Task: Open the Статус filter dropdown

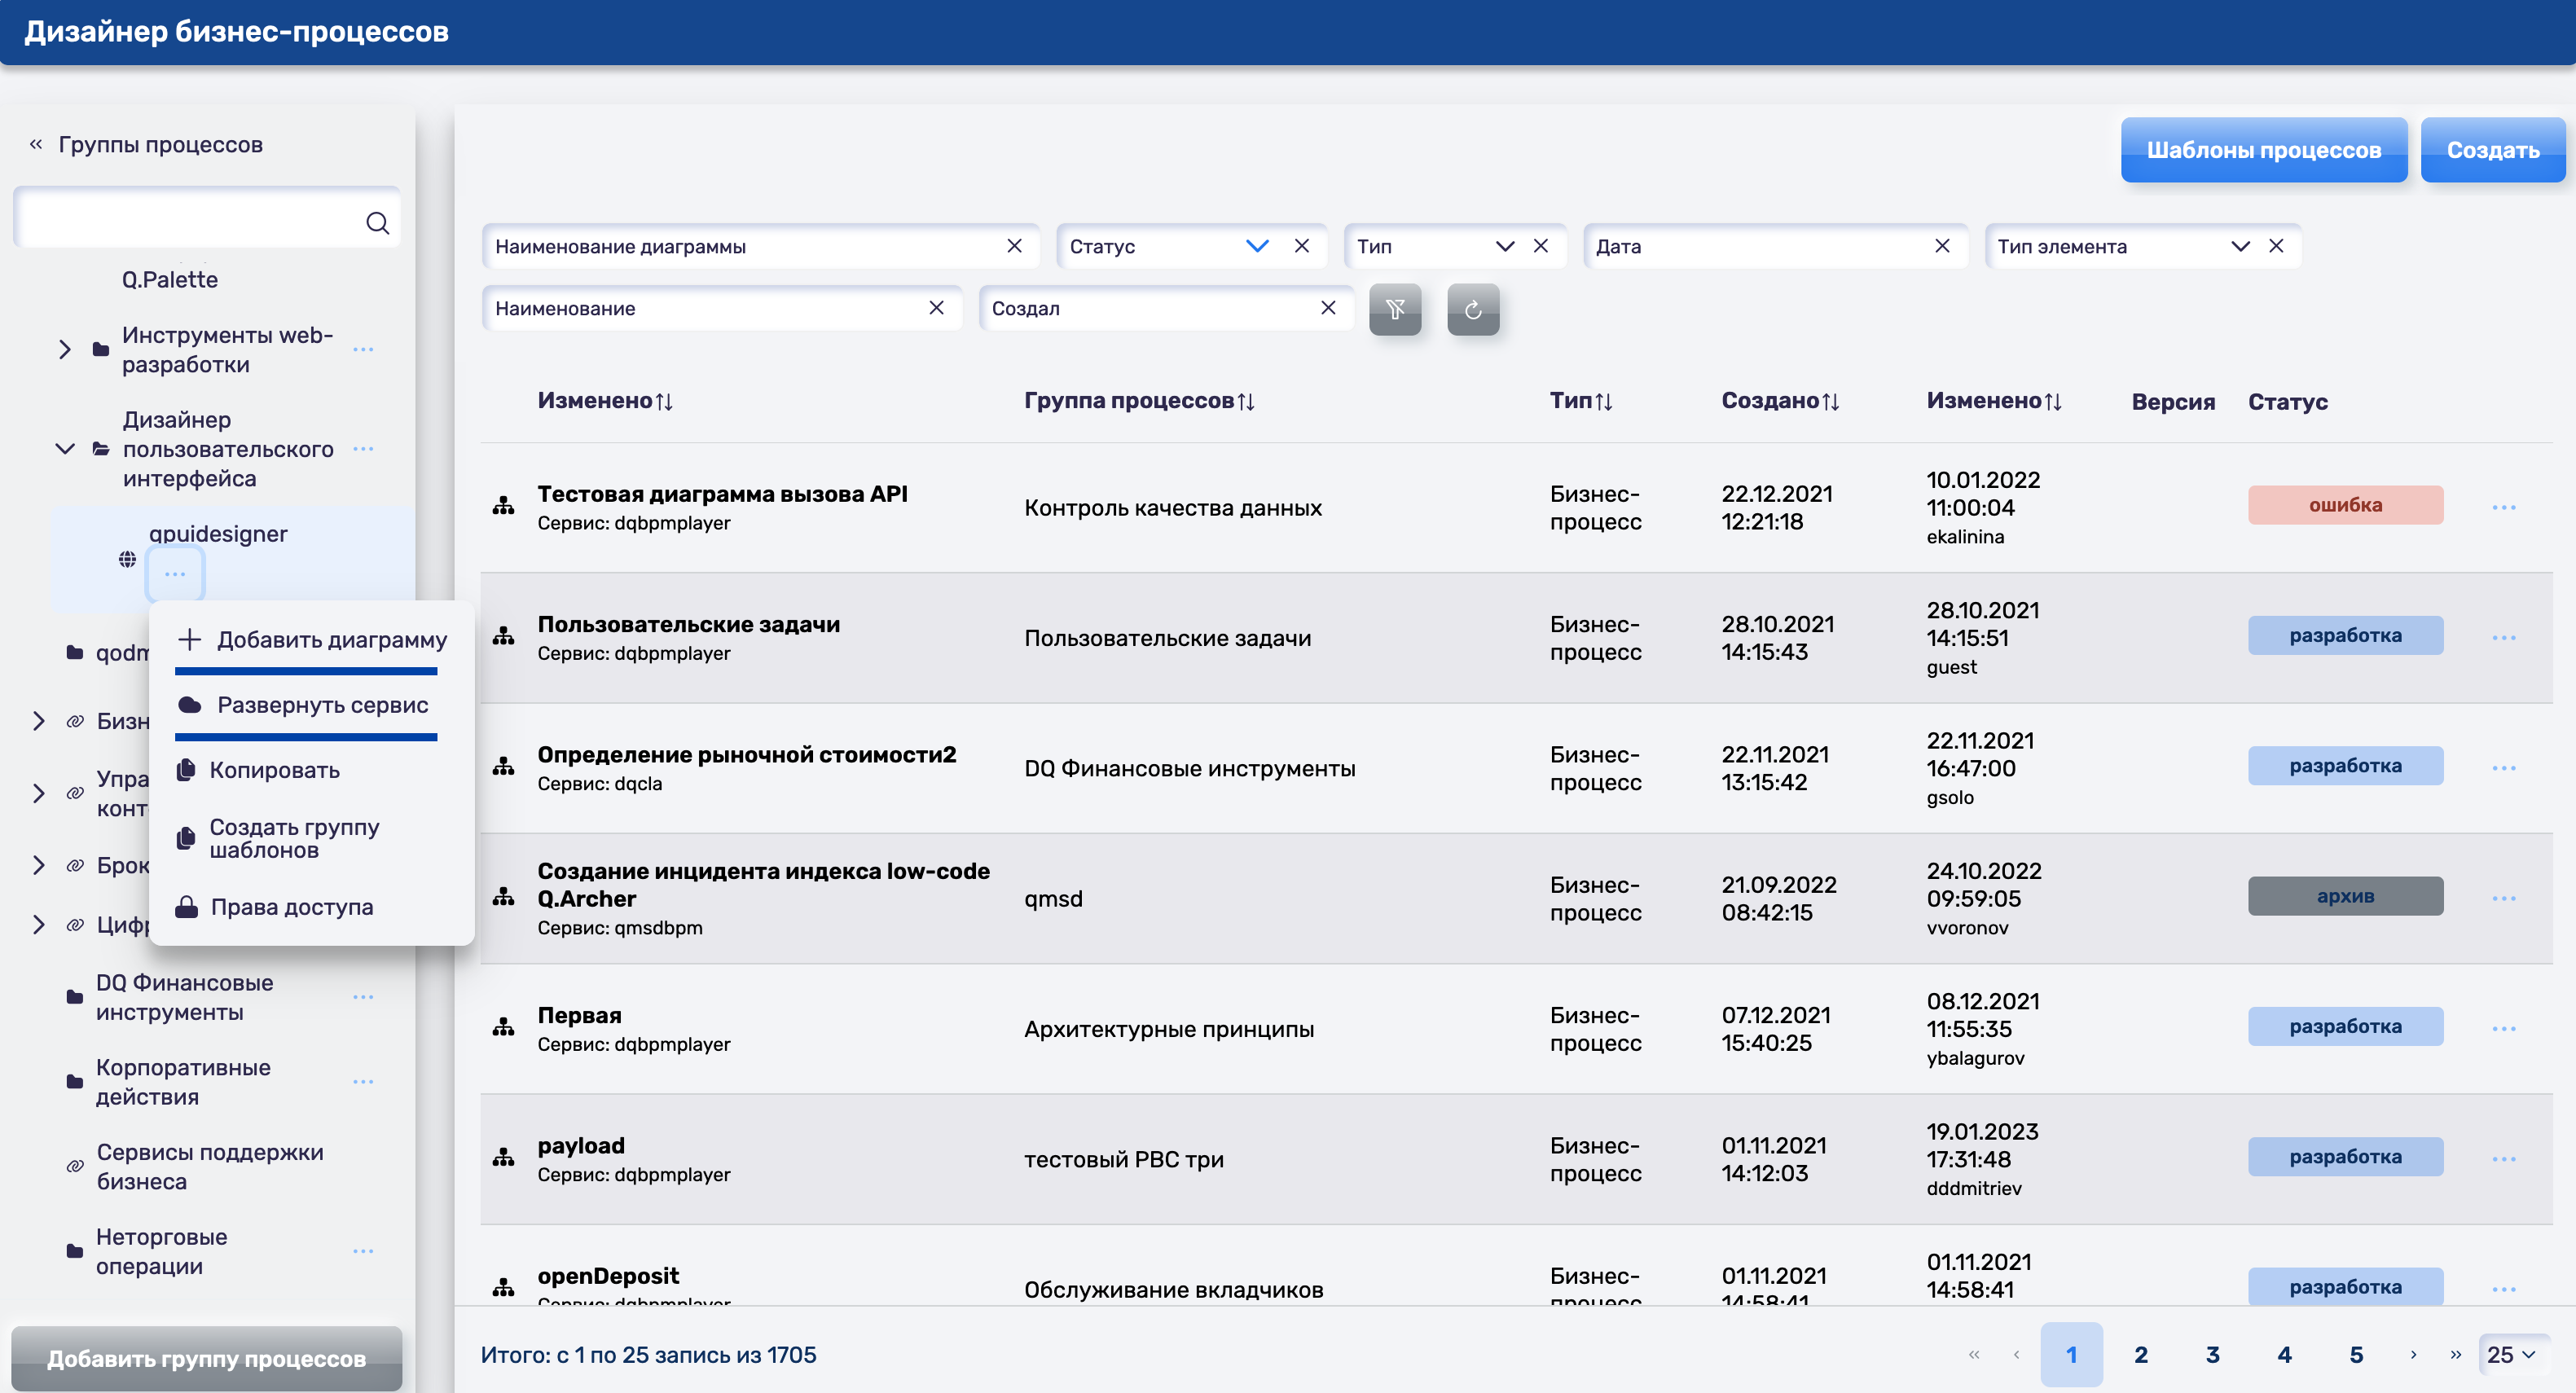Action: 1257,246
